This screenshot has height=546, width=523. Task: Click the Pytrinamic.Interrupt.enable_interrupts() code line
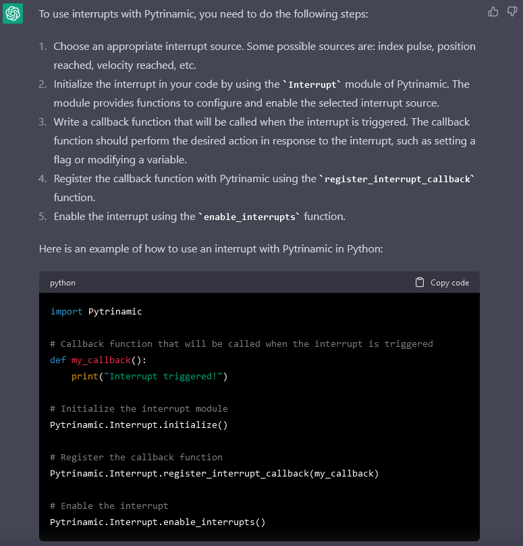(x=157, y=522)
